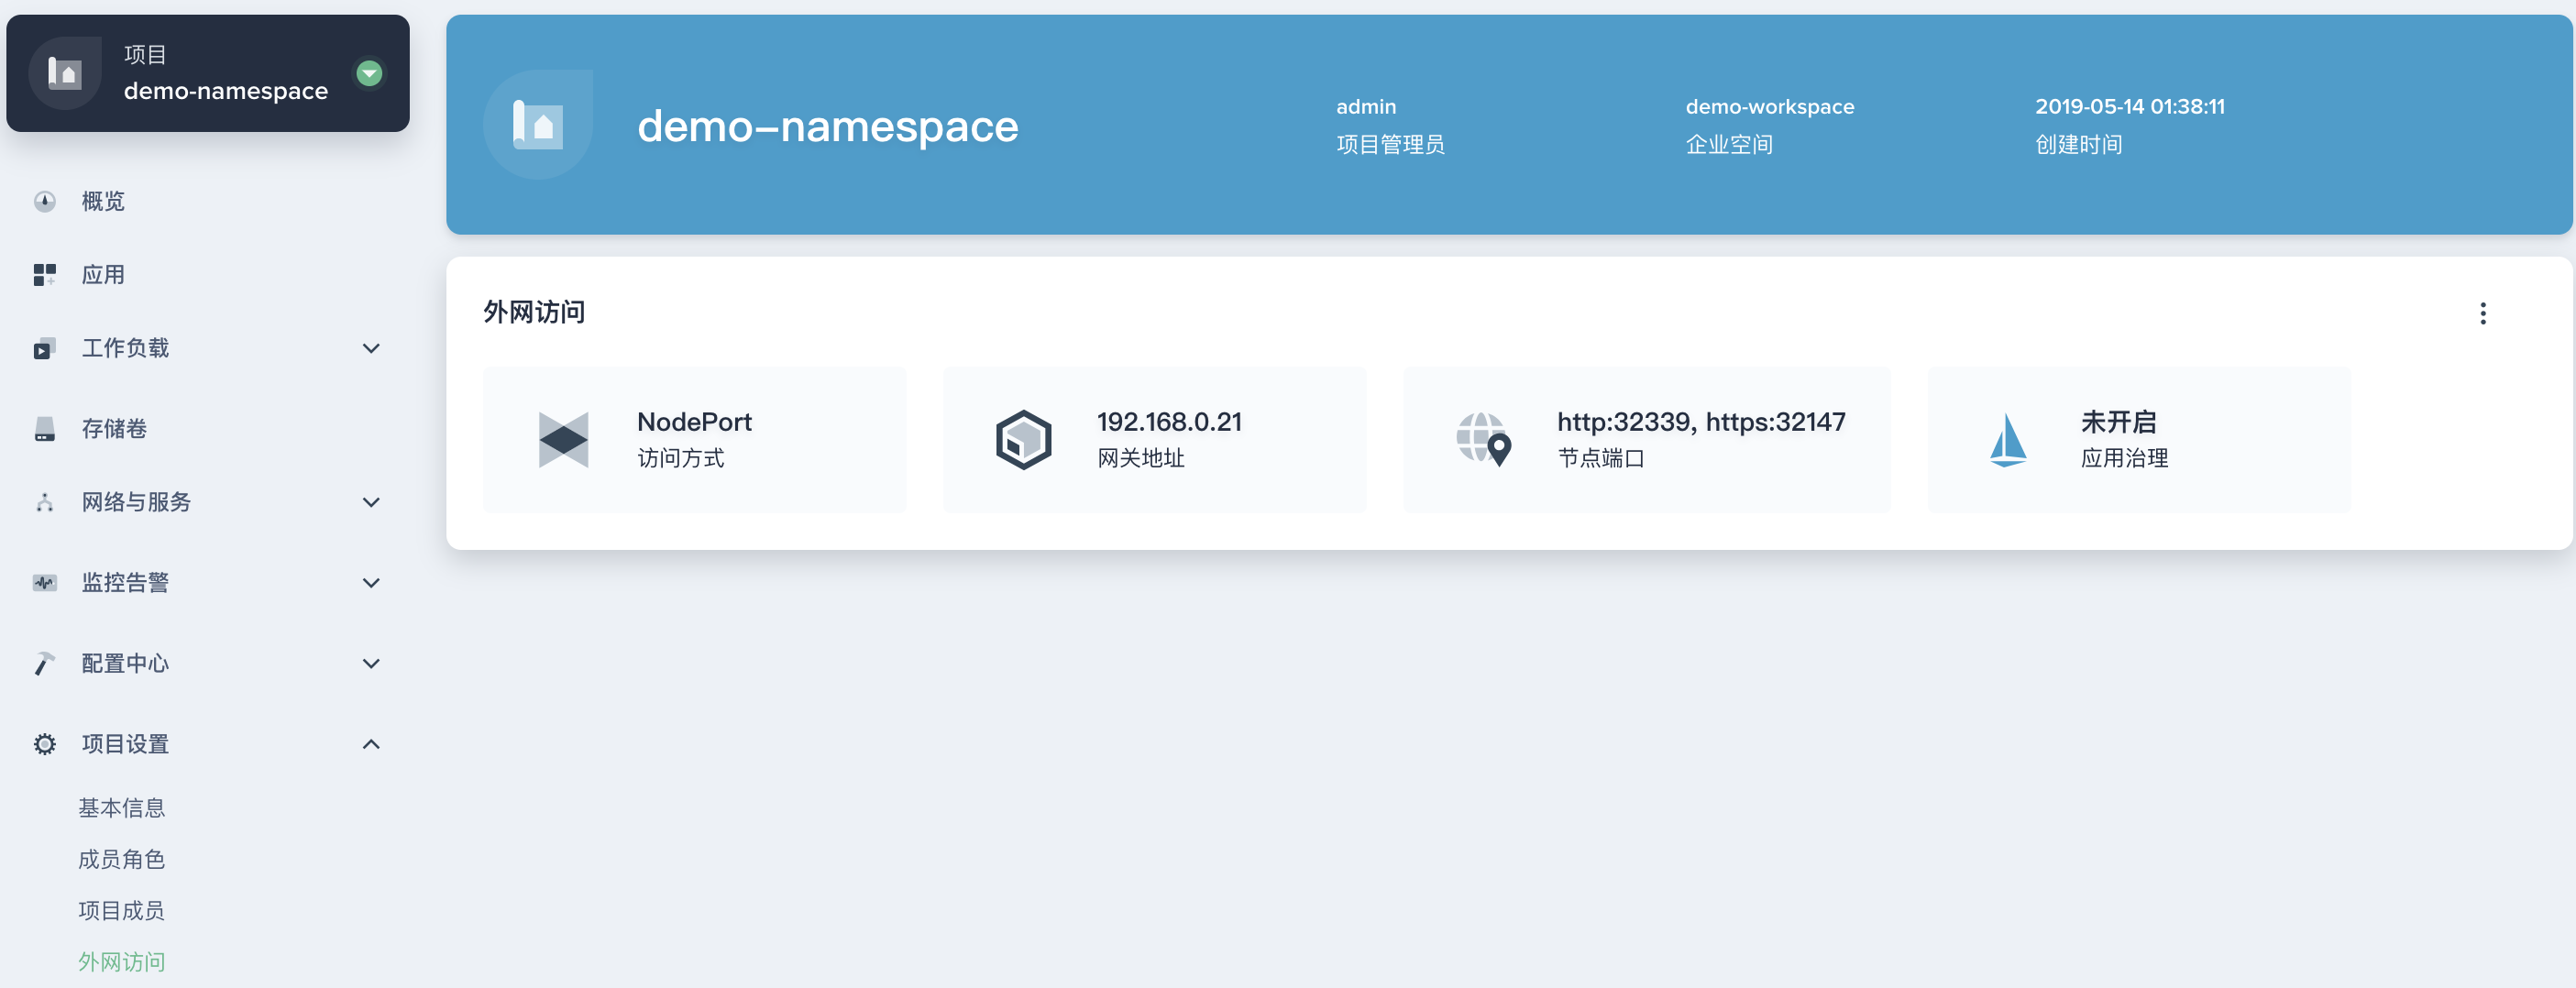Select the 网络与服务 network icon
2576x988 pixels.
point(45,503)
